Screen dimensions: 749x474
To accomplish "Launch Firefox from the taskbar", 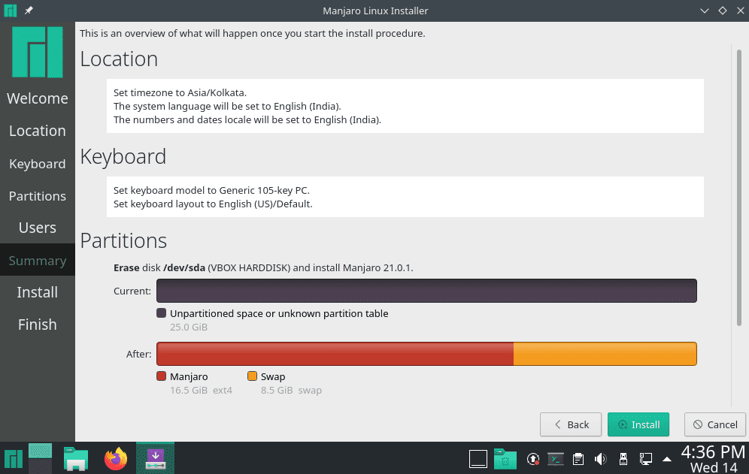I will tap(115, 458).
